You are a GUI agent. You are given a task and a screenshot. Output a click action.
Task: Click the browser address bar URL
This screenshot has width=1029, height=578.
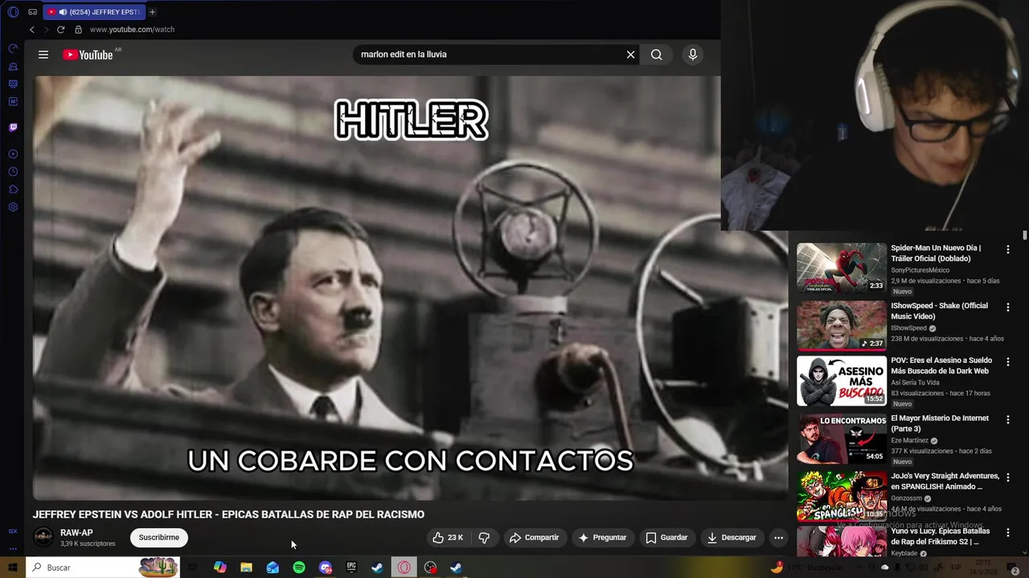click(132, 30)
